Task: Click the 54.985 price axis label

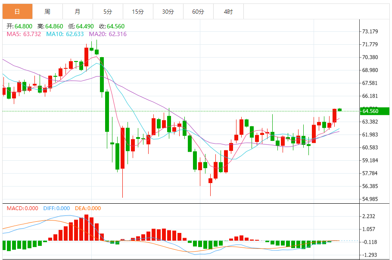Action: [370, 199]
